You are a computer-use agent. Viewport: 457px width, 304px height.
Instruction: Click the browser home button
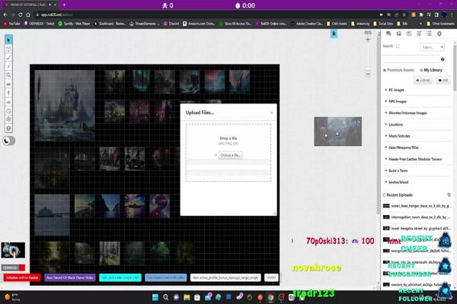(28, 14)
